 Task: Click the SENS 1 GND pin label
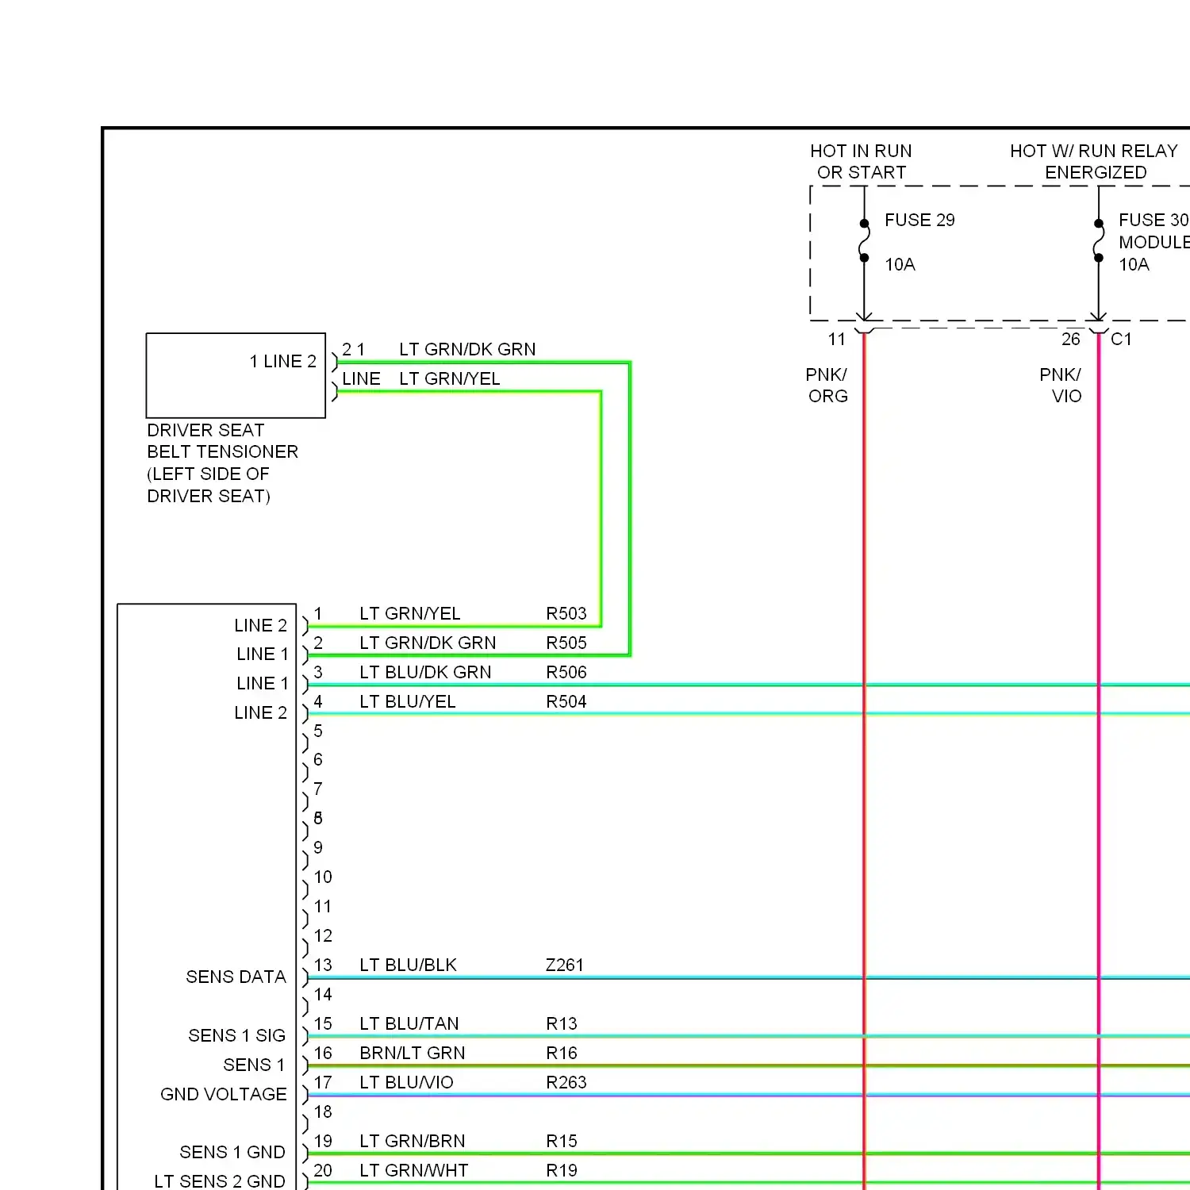point(232,1152)
